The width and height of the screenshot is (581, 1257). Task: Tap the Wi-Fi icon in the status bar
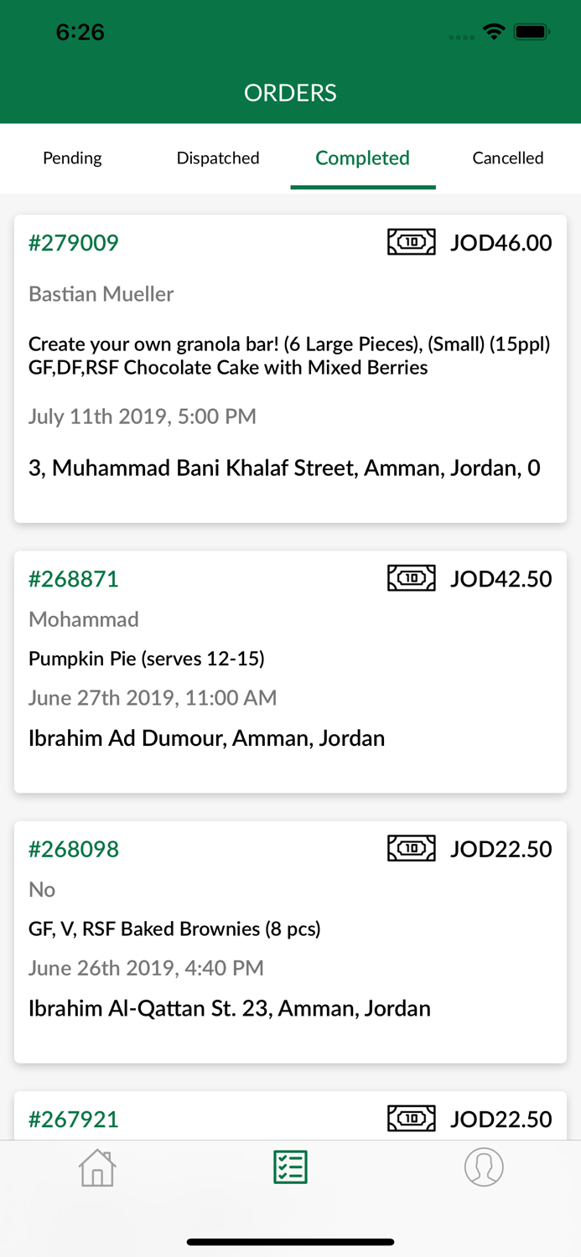[493, 31]
